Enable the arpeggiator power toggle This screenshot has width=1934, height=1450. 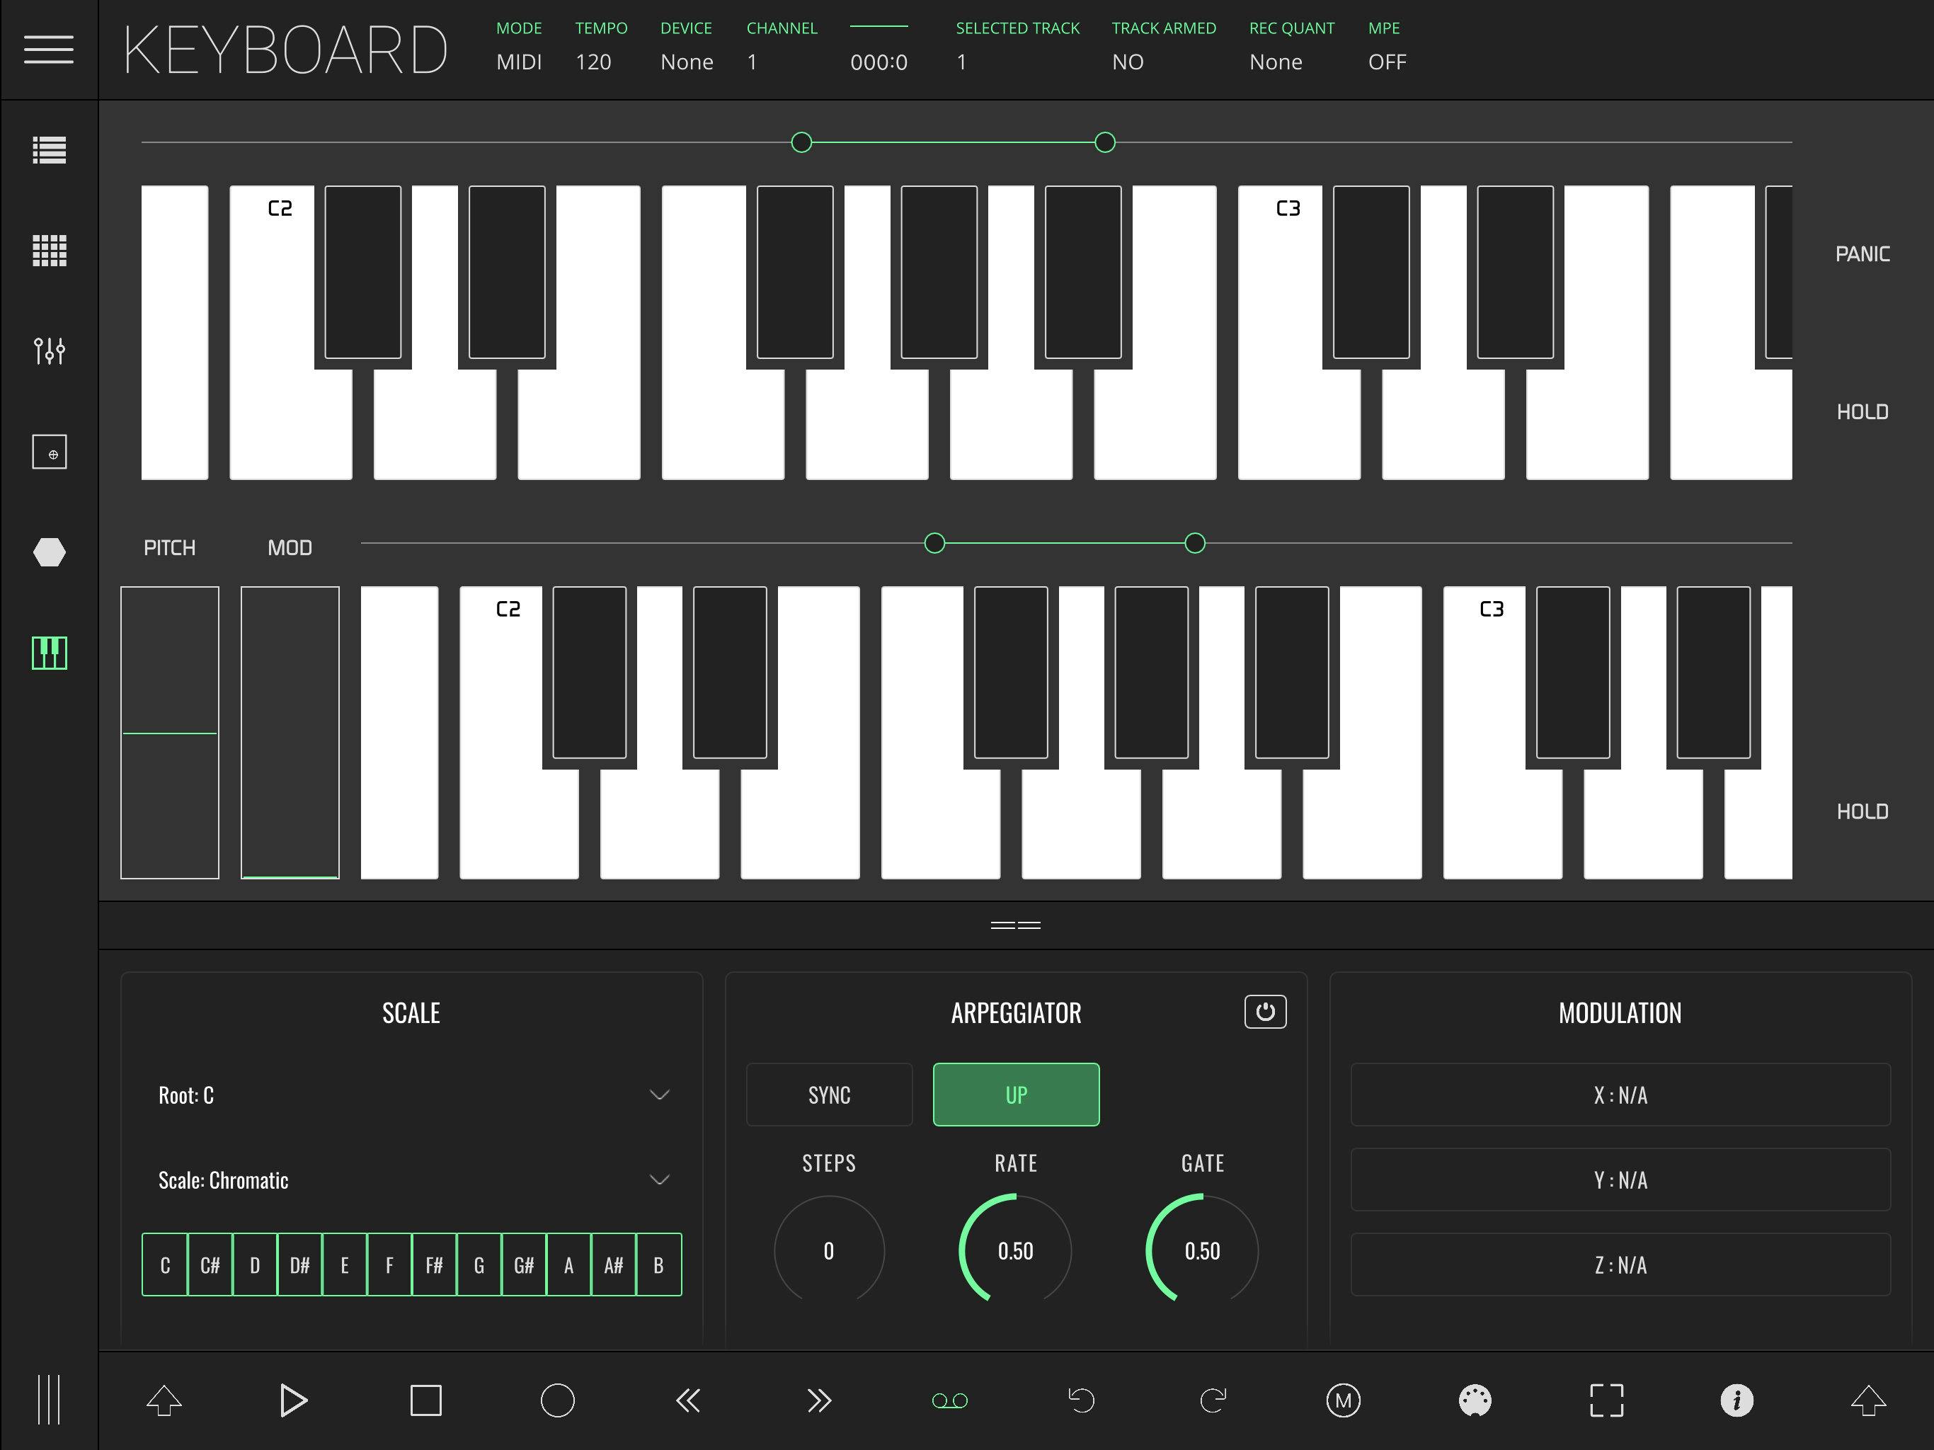click(1265, 1012)
